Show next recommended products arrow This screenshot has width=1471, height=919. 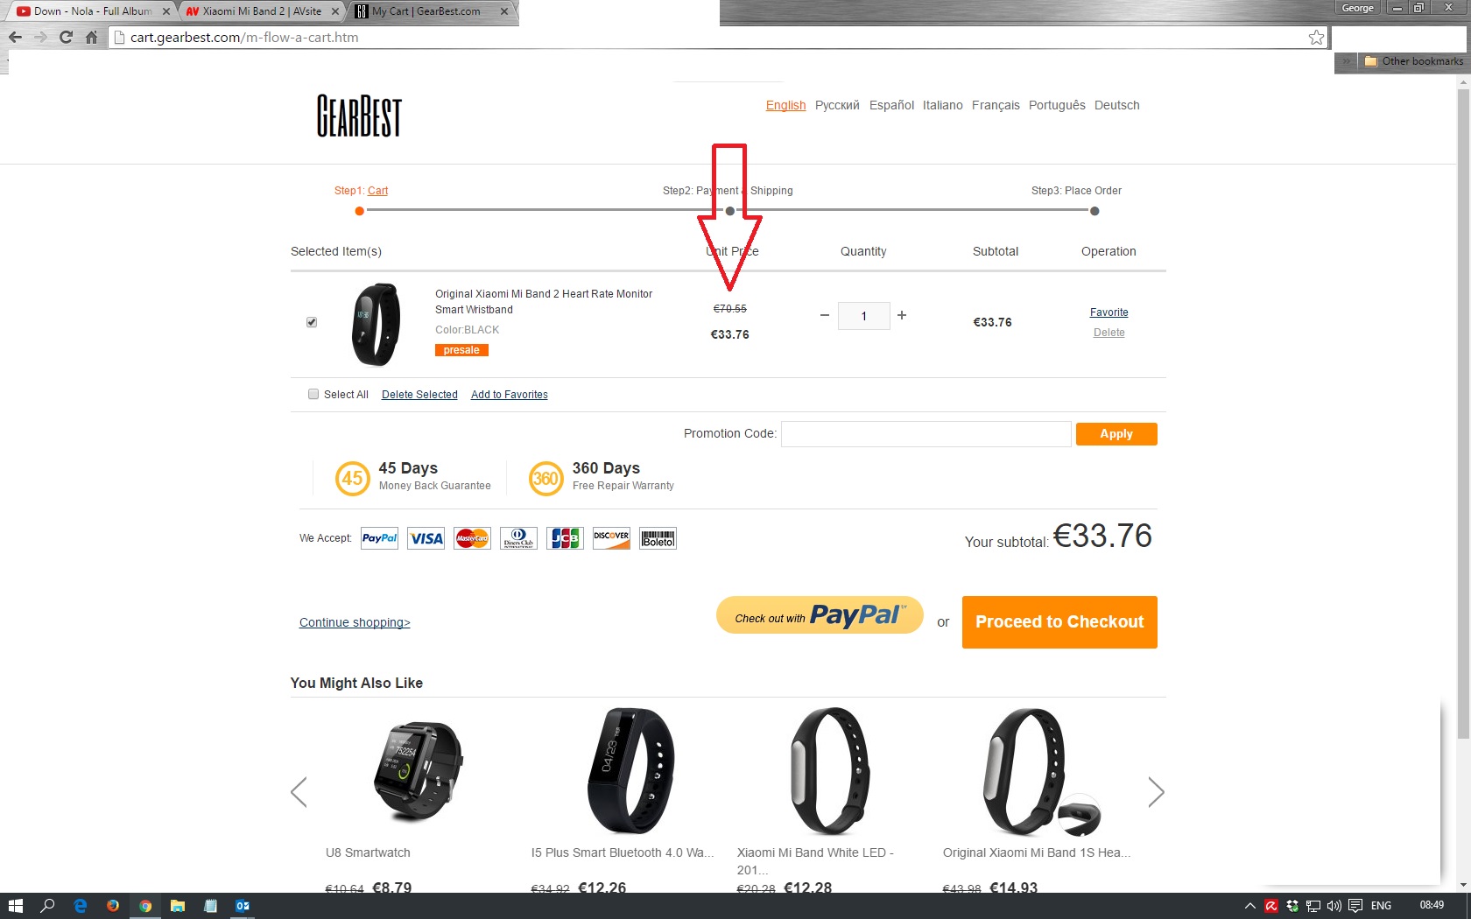[x=1156, y=792]
